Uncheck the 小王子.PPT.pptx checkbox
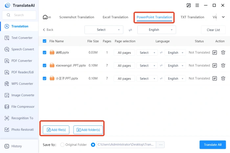 44,78
